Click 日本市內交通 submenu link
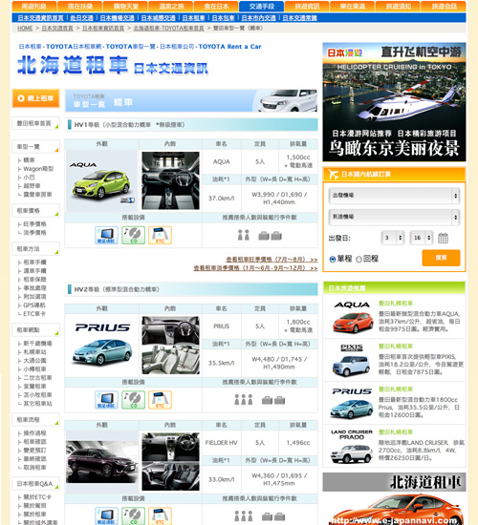 click(259, 18)
